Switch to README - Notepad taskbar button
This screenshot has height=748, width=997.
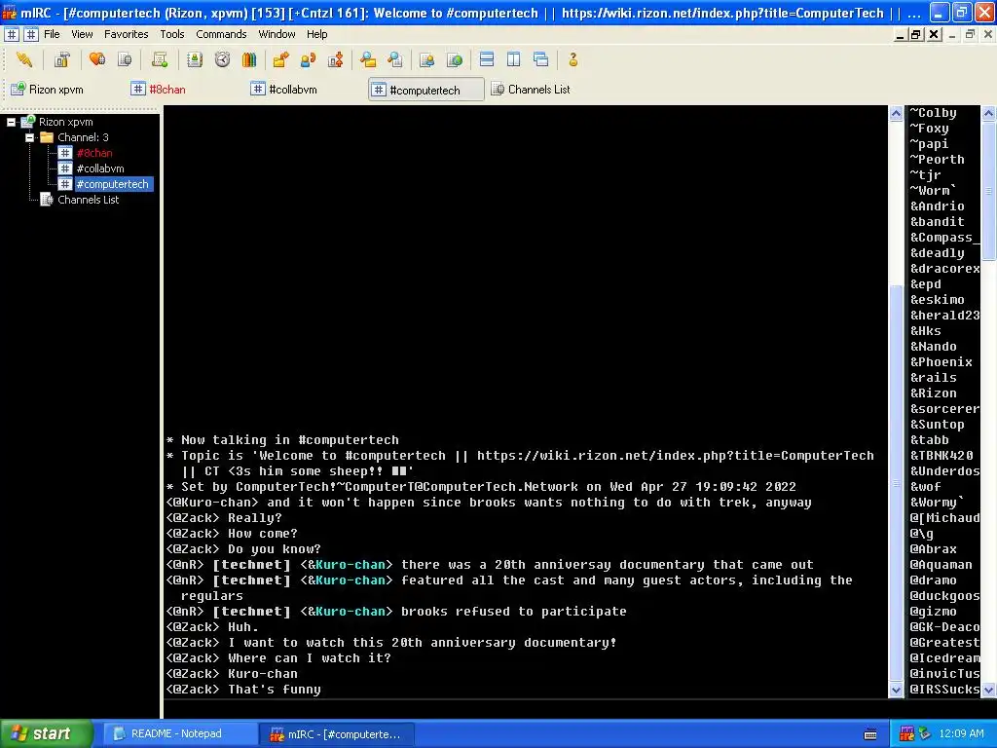point(180,734)
